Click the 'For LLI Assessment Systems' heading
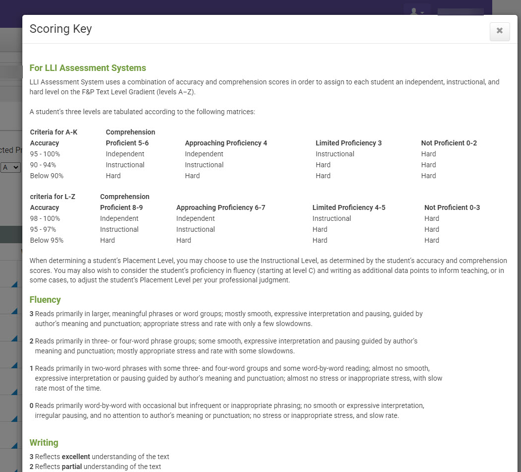The width and height of the screenshot is (521, 472). (x=88, y=67)
